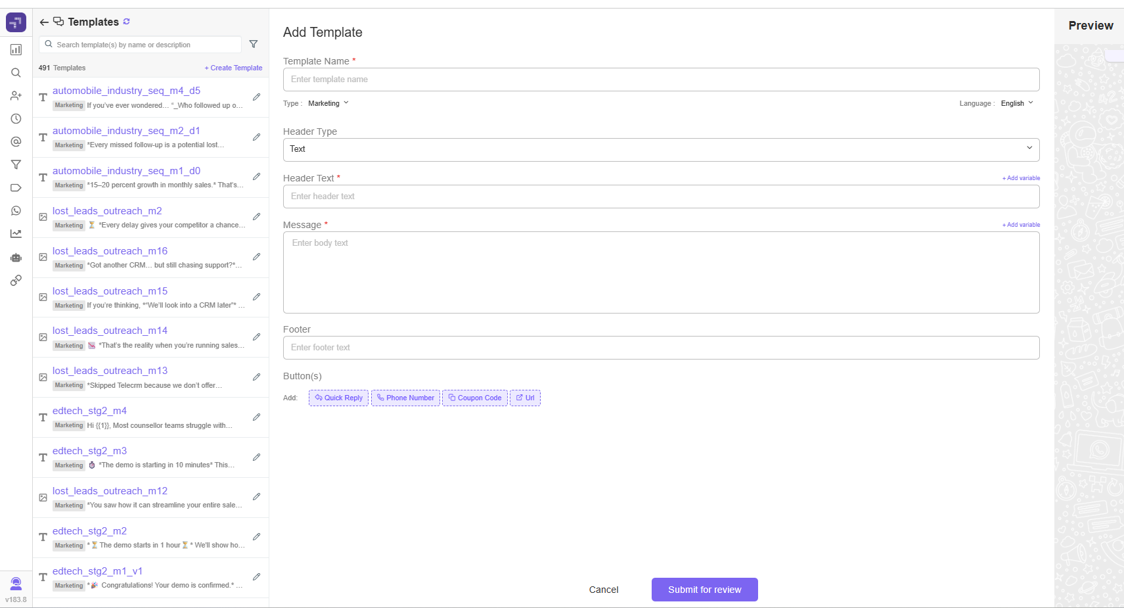The height and width of the screenshot is (608, 1124).
Task: Open the WhatsApp icon in left sidebar
Action: (16, 211)
